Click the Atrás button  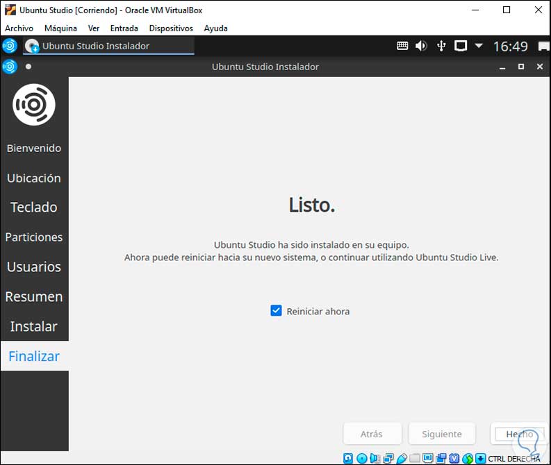click(x=372, y=434)
